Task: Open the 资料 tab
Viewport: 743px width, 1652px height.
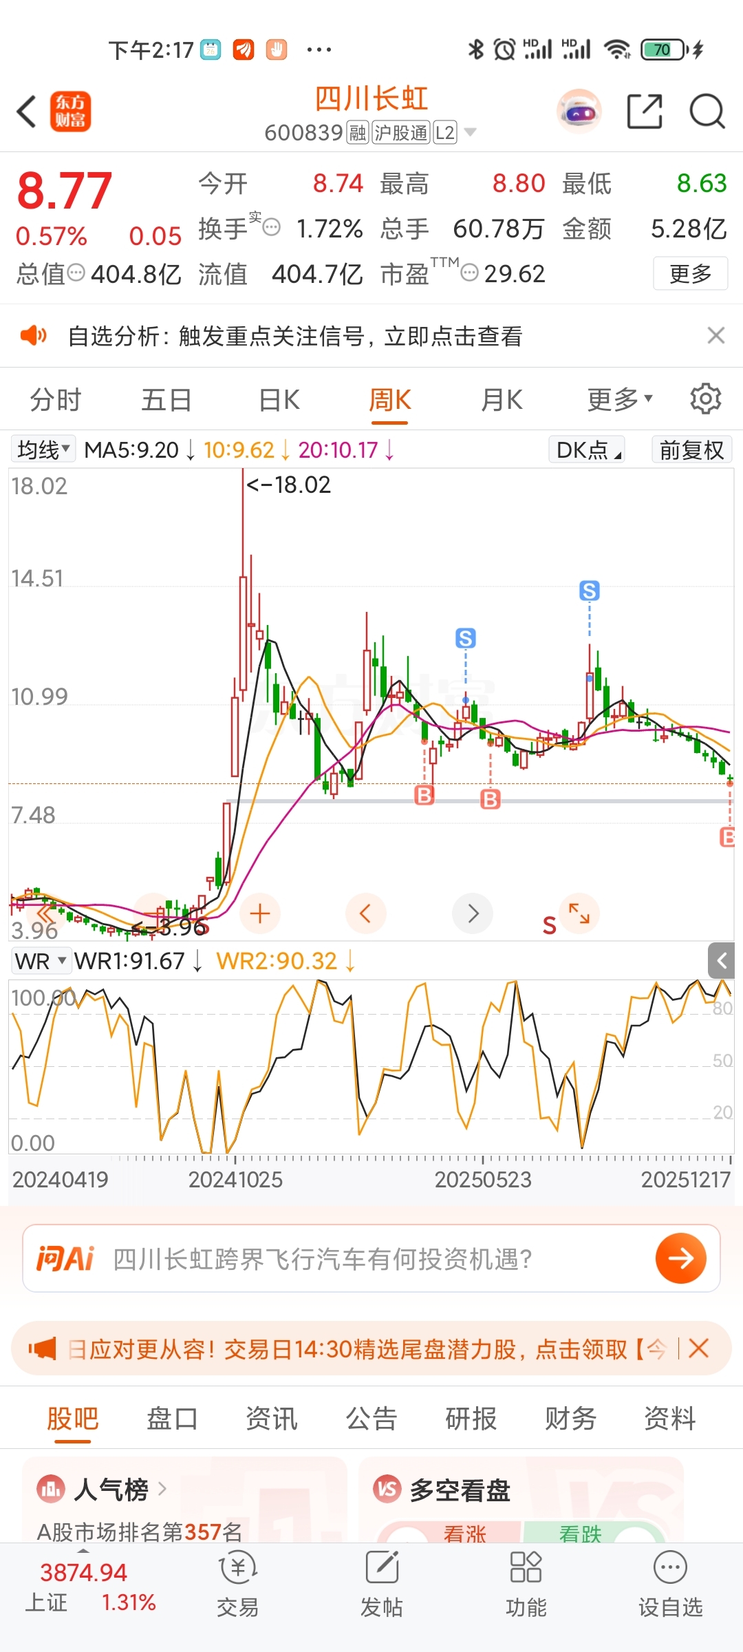Action: (x=670, y=1419)
